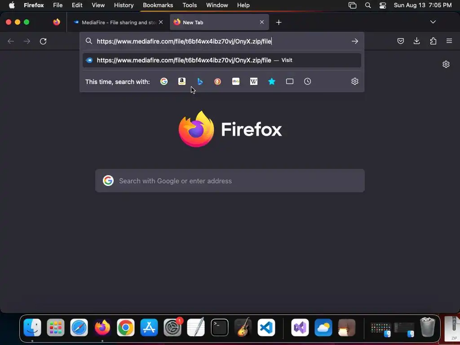Viewport: 460px width, 345px height.
Task: Search with Bing one-off icon
Action: (200, 82)
